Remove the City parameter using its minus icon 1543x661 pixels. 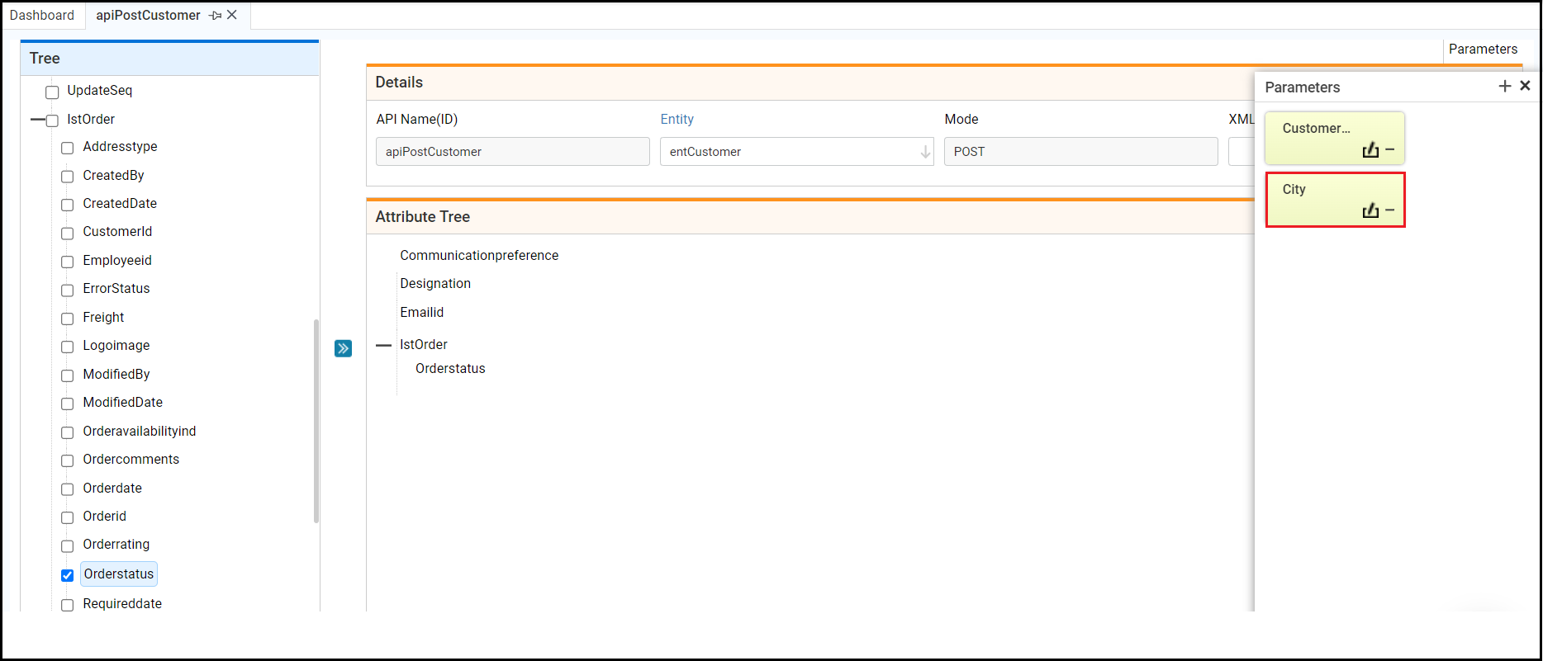coord(1389,210)
